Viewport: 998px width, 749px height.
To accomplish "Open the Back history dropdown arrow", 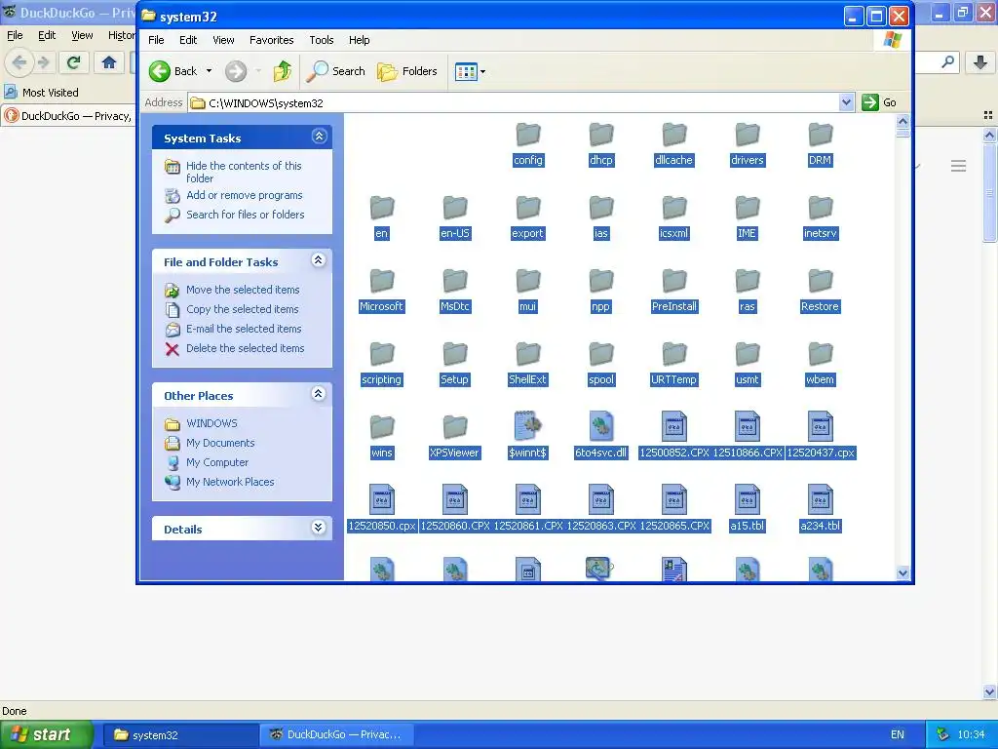I will 209,71.
